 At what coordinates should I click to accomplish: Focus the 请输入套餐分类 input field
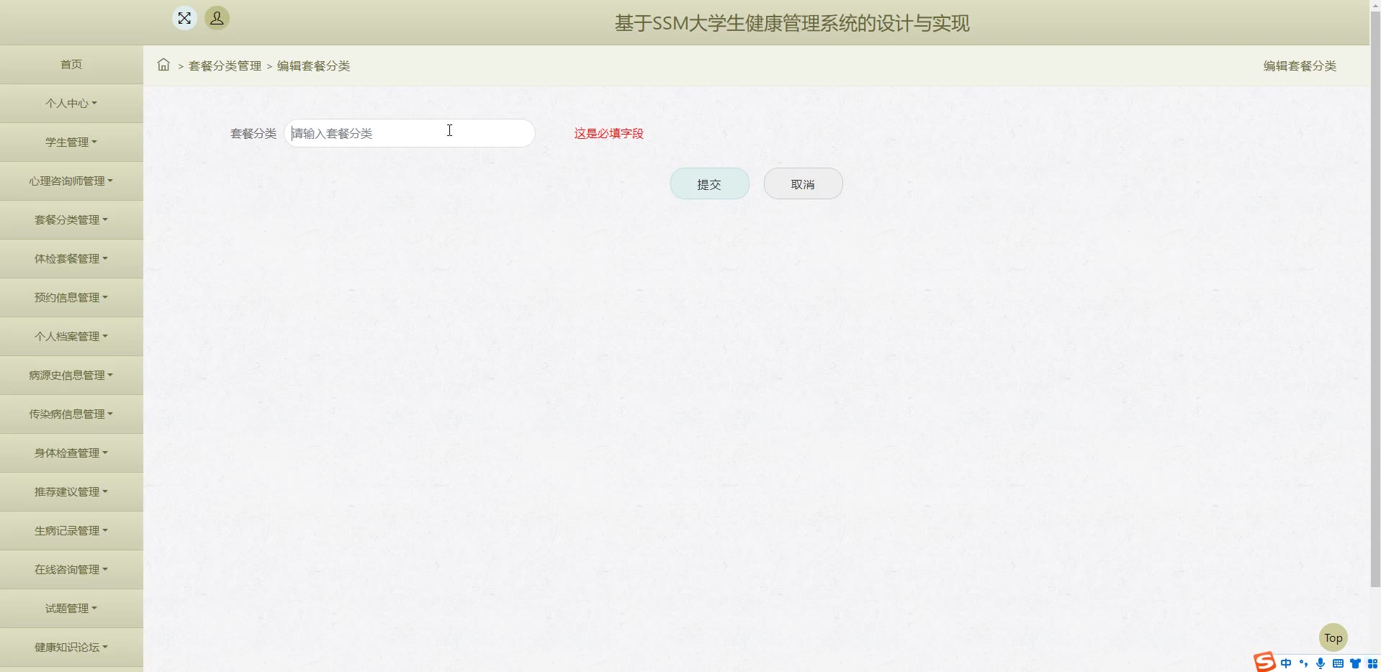(x=410, y=133)
